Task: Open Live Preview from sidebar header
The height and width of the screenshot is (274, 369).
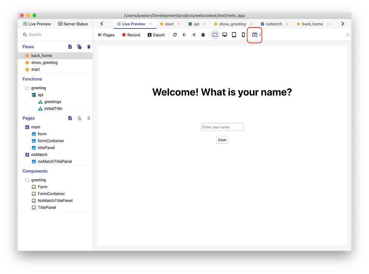Action: 37,24
